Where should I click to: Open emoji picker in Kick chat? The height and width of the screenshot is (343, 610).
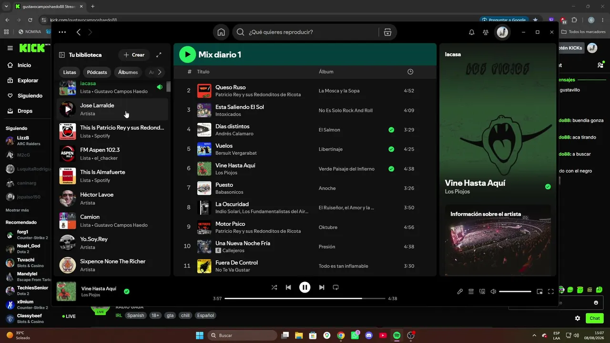tap(596, 303)
